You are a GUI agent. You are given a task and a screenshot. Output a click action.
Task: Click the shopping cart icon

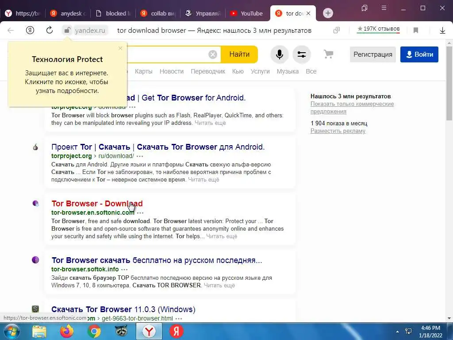point(329,54)
